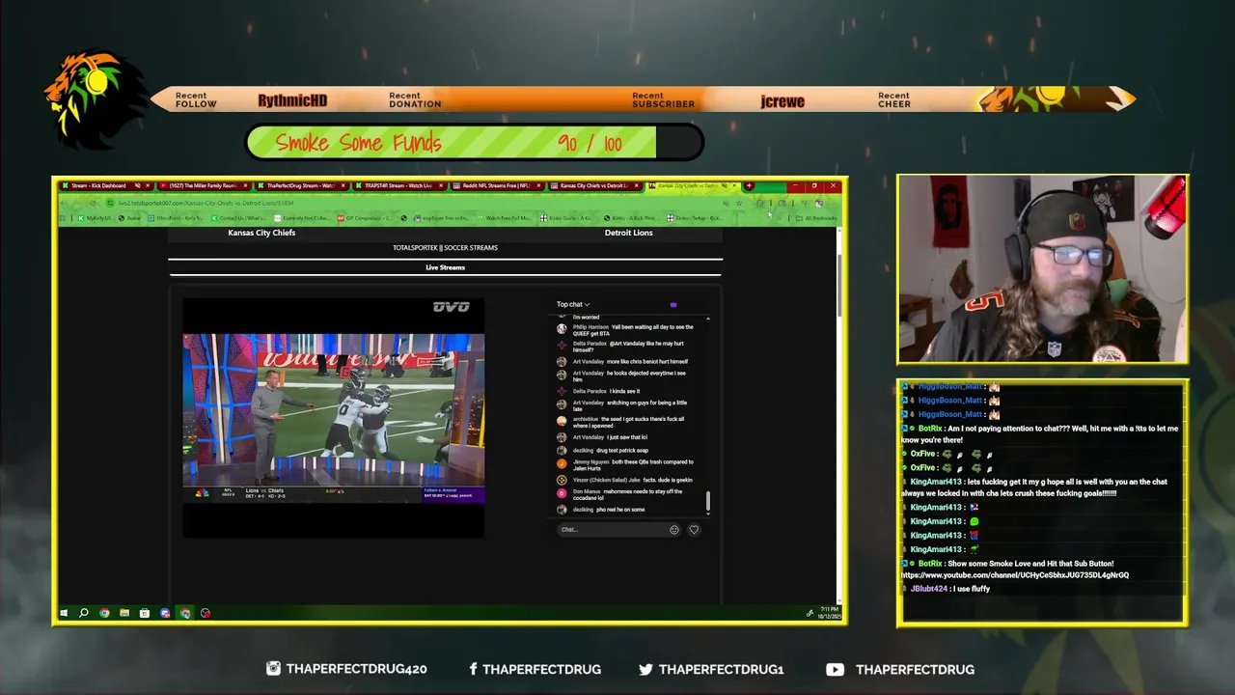Click the football video player
This screenshot has width=1235, height=695.
334,418
